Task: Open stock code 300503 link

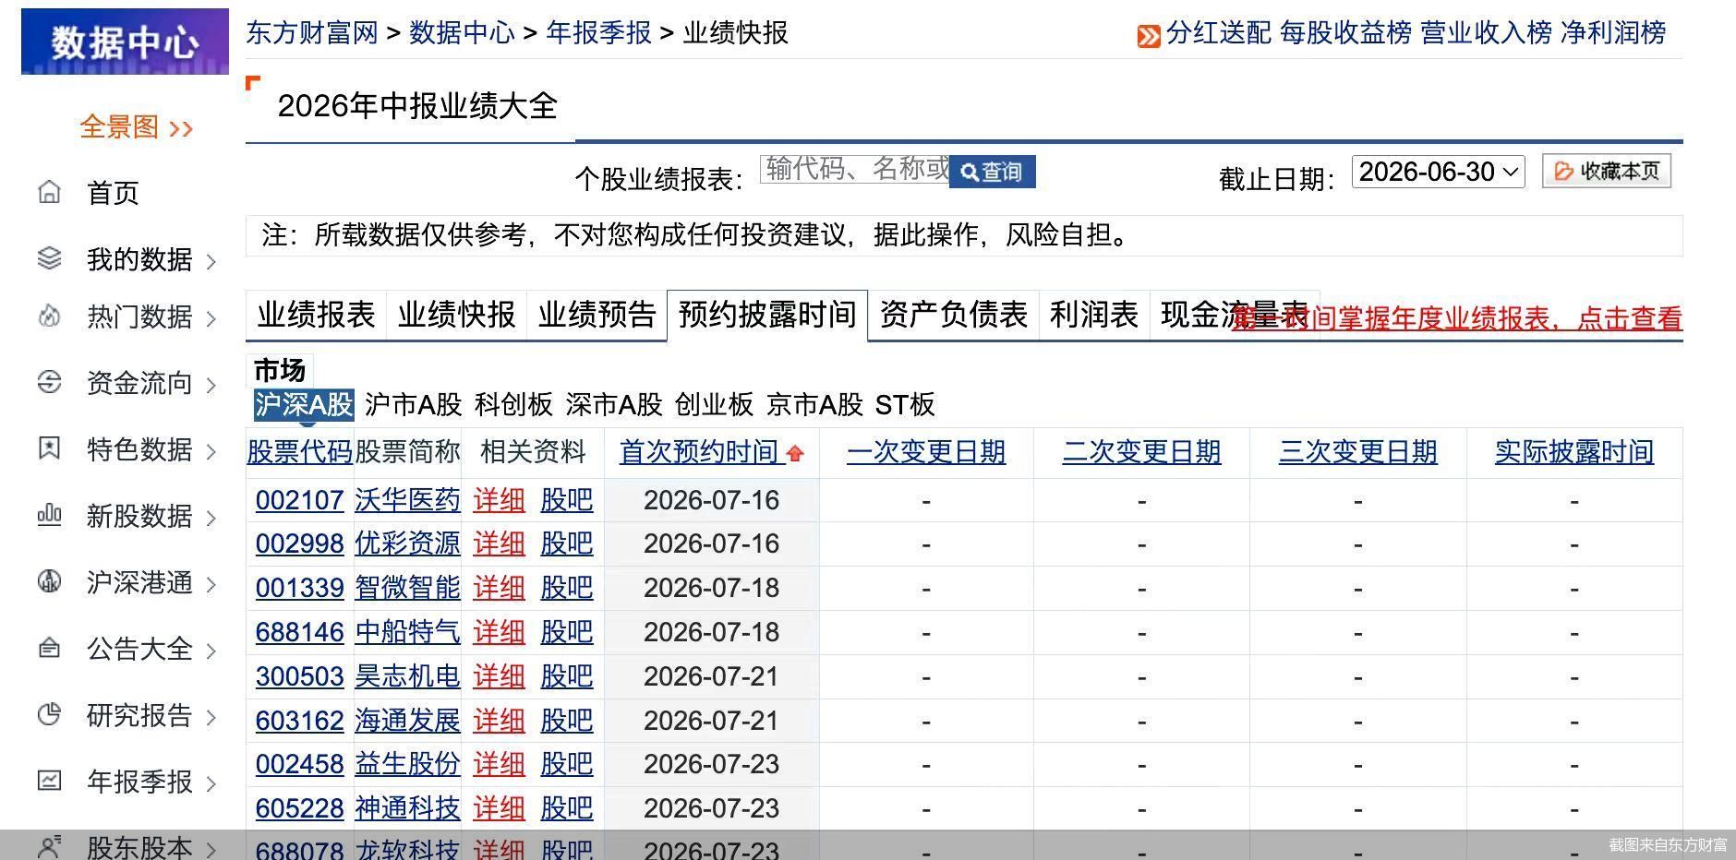Action: [x=299, y=676]
